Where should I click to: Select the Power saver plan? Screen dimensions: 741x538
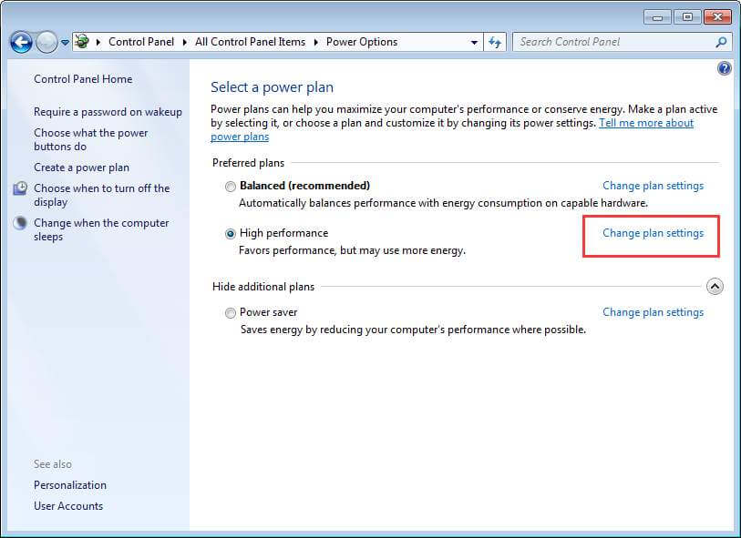click(x=231, y=313)
